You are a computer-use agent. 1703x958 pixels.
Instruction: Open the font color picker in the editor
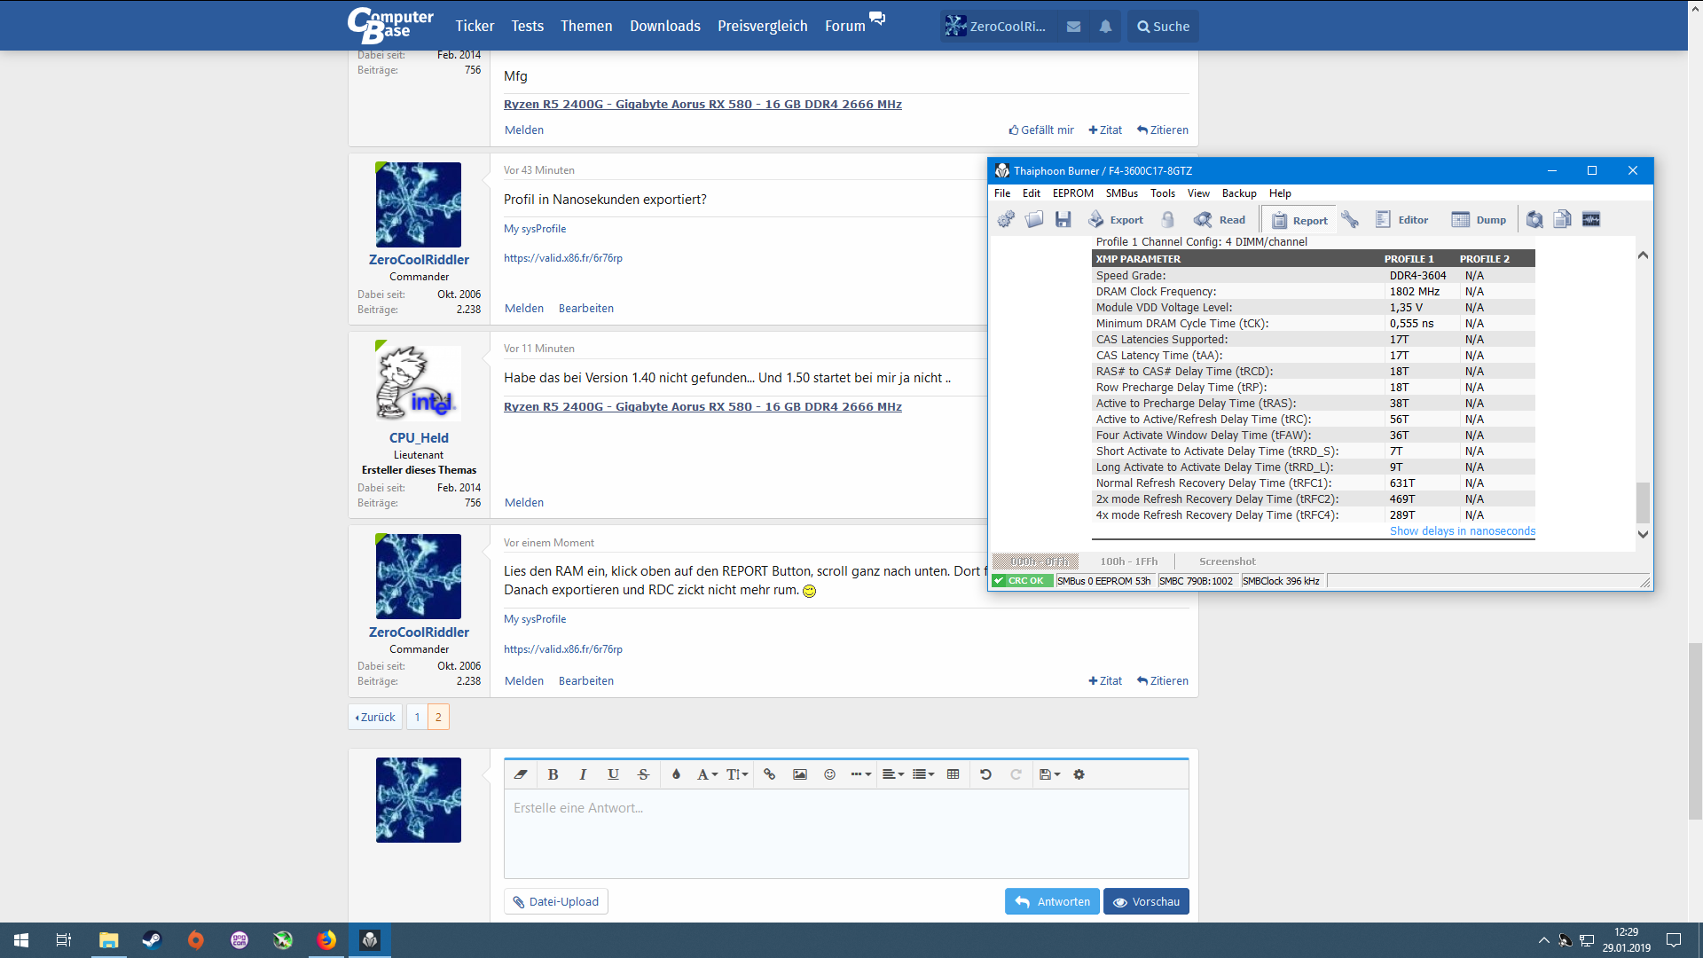click(675, 774)
